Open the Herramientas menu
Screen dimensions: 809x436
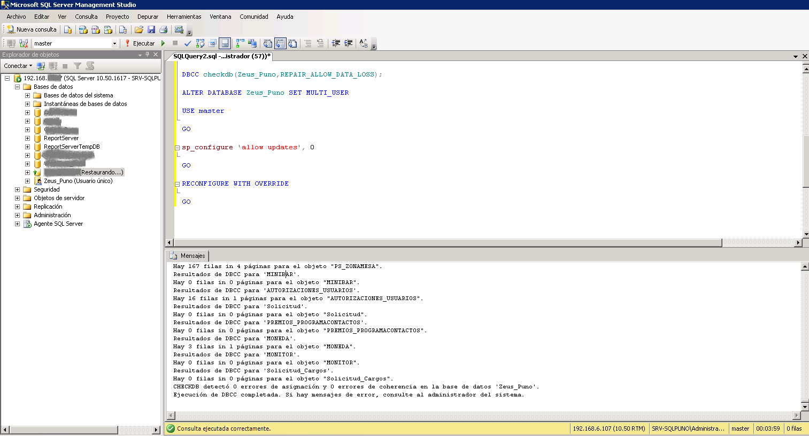pos(184,17)
